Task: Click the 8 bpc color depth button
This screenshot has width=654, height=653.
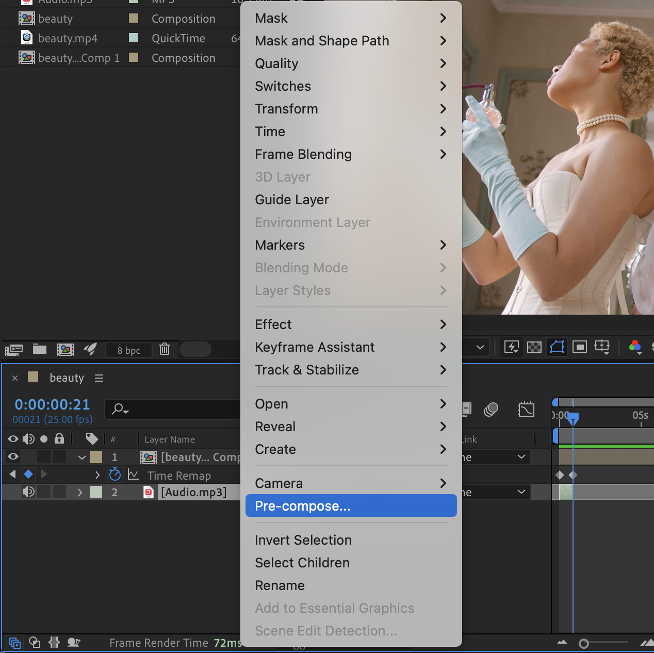Action: (x=128, y=350)
